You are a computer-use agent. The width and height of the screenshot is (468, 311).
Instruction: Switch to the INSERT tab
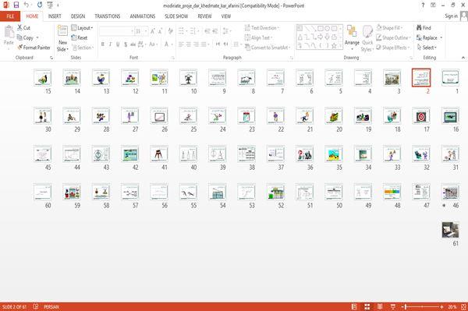click(x=55, y=16)
